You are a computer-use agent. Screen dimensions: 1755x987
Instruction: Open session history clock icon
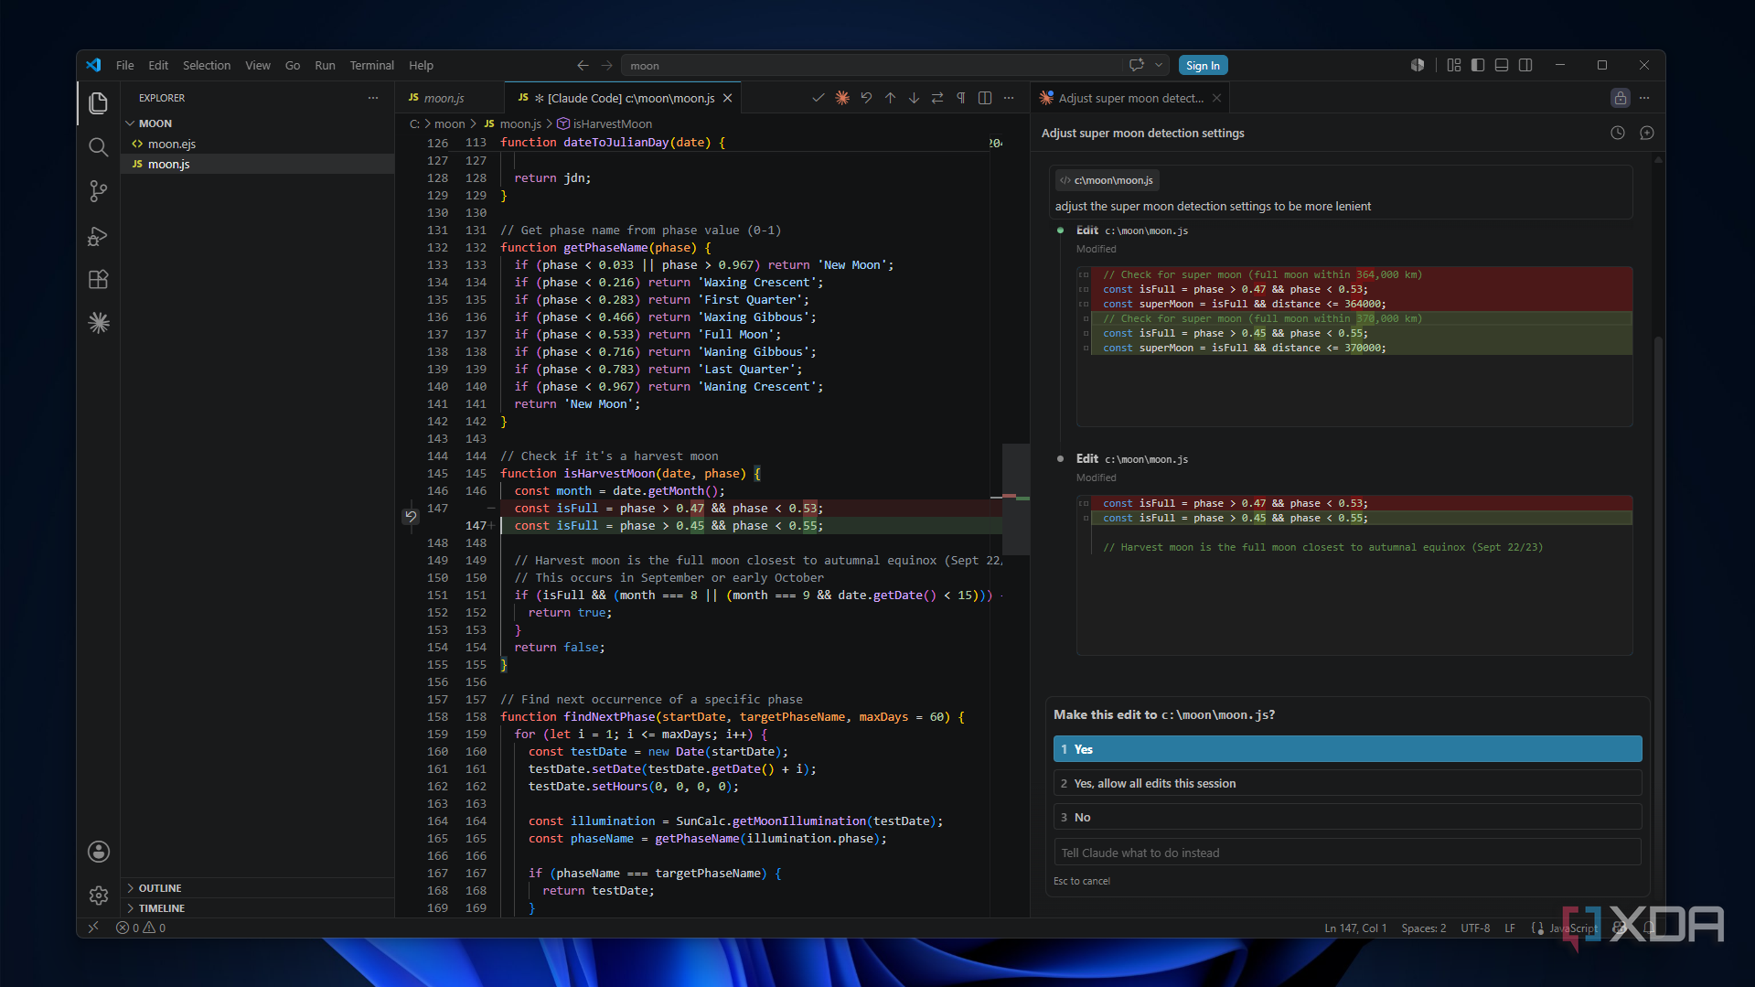coord(1618,133)
